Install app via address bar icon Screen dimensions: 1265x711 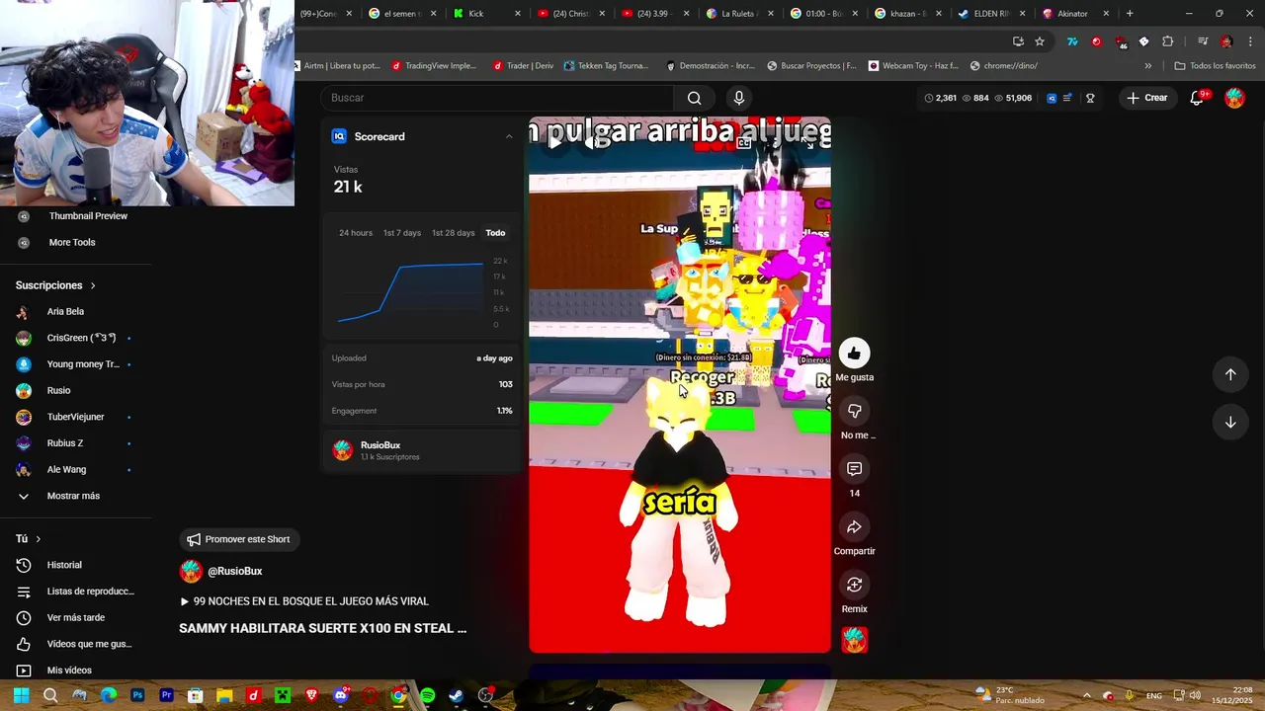pos(1018,41)
